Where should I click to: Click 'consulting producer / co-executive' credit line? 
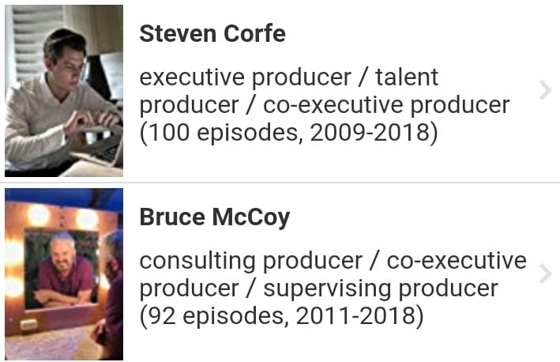[x=333, y=261]
